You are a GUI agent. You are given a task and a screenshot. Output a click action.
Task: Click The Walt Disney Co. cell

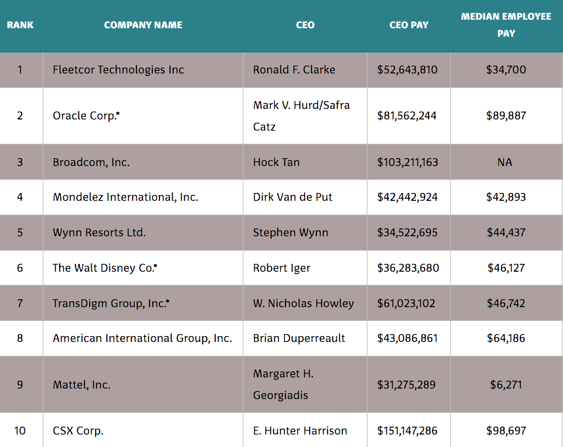point(105,268)
